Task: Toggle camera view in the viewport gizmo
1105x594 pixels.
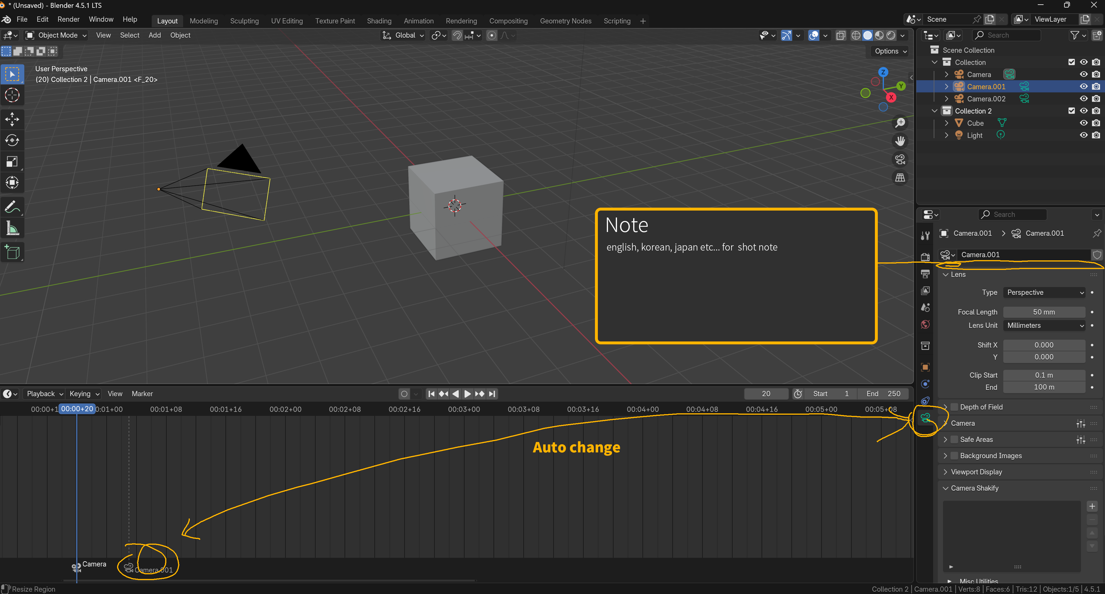Action: pyautogui.click(x=900, y=159)
